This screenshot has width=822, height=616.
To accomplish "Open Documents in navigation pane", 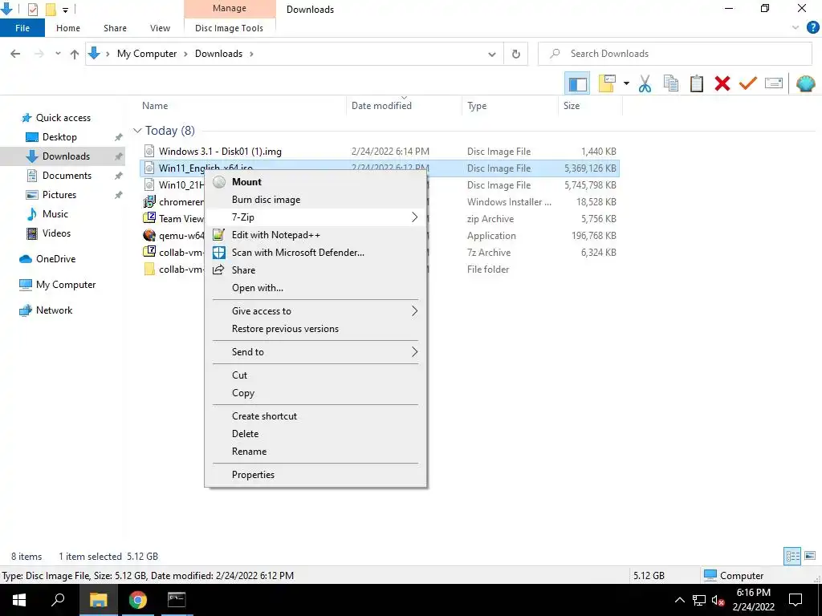I will pos(67,176).
